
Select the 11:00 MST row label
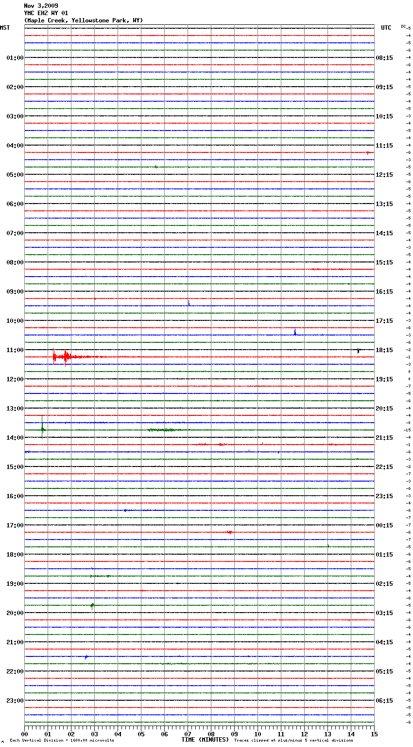pyautogui.click(x=15, y=350)
